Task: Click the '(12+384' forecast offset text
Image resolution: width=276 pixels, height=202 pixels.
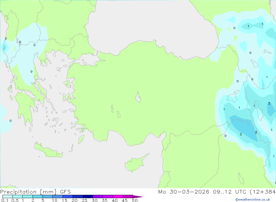Action: [x=263, y=192]
